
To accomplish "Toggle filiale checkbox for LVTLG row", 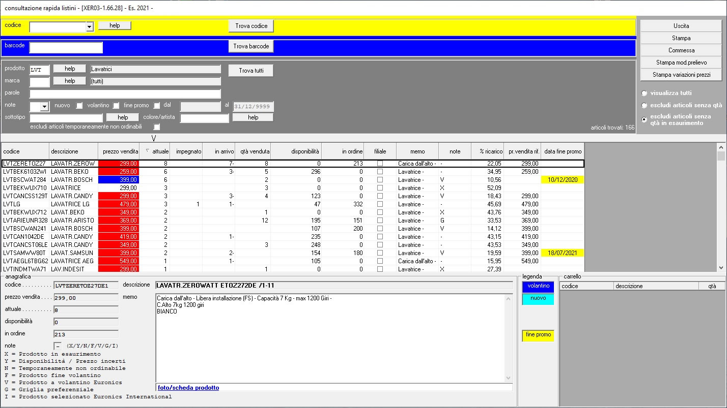I will [380, 204].
